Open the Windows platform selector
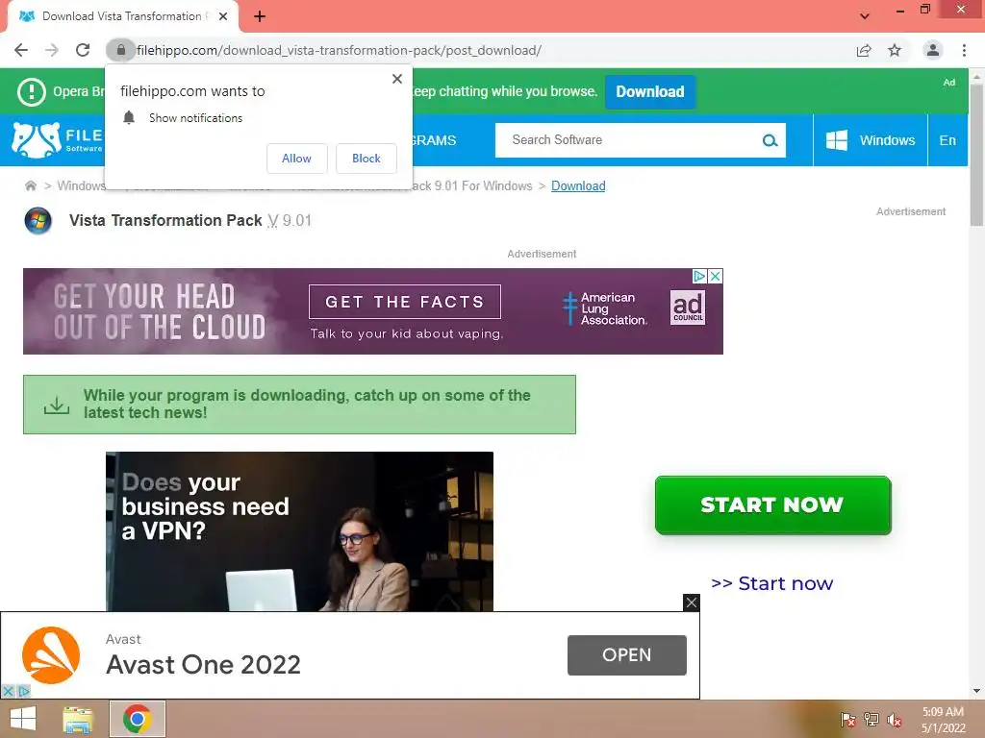 point(870,140)
